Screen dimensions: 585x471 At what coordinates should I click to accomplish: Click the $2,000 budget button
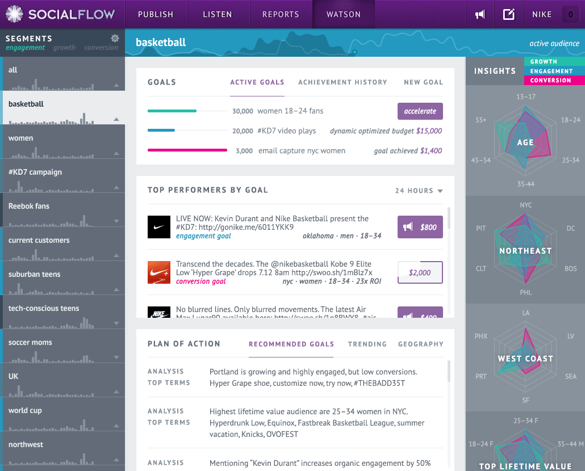pyautogui.click(x=420, y=272)
